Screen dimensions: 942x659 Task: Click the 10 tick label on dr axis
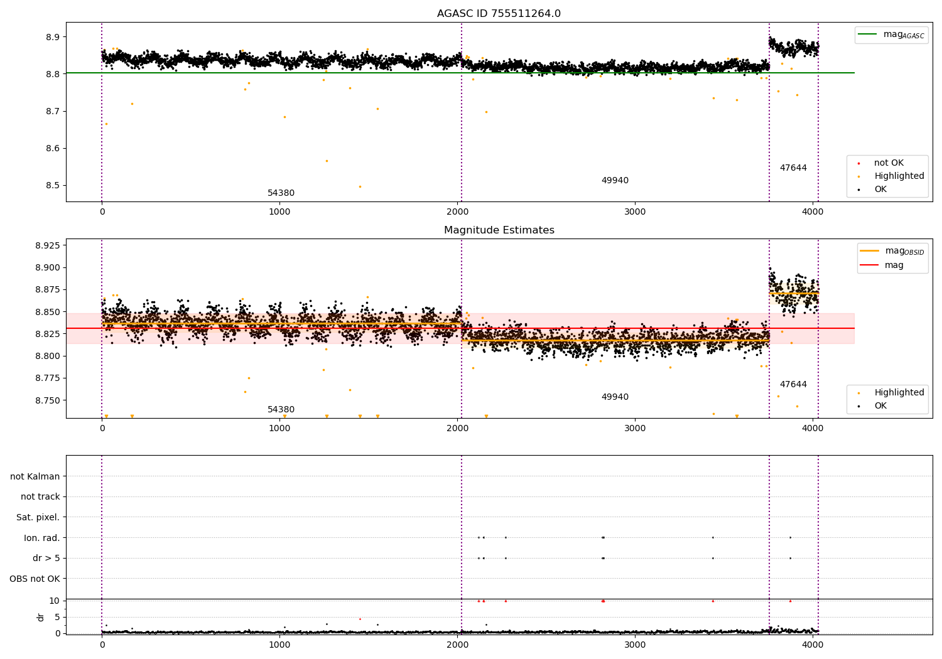coord(55,601)
